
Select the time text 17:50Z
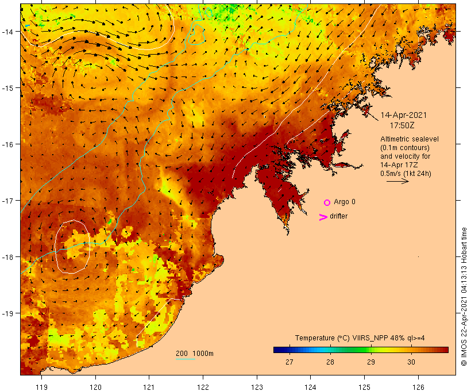tap(402, 125)
